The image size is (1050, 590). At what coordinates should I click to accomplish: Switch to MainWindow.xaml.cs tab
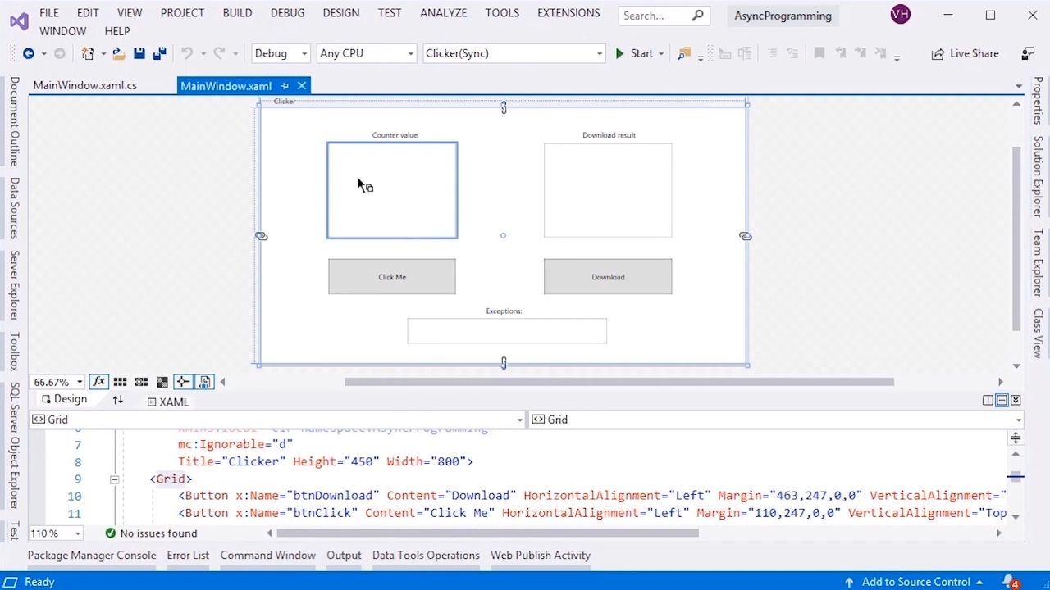[x=85, y=86]
